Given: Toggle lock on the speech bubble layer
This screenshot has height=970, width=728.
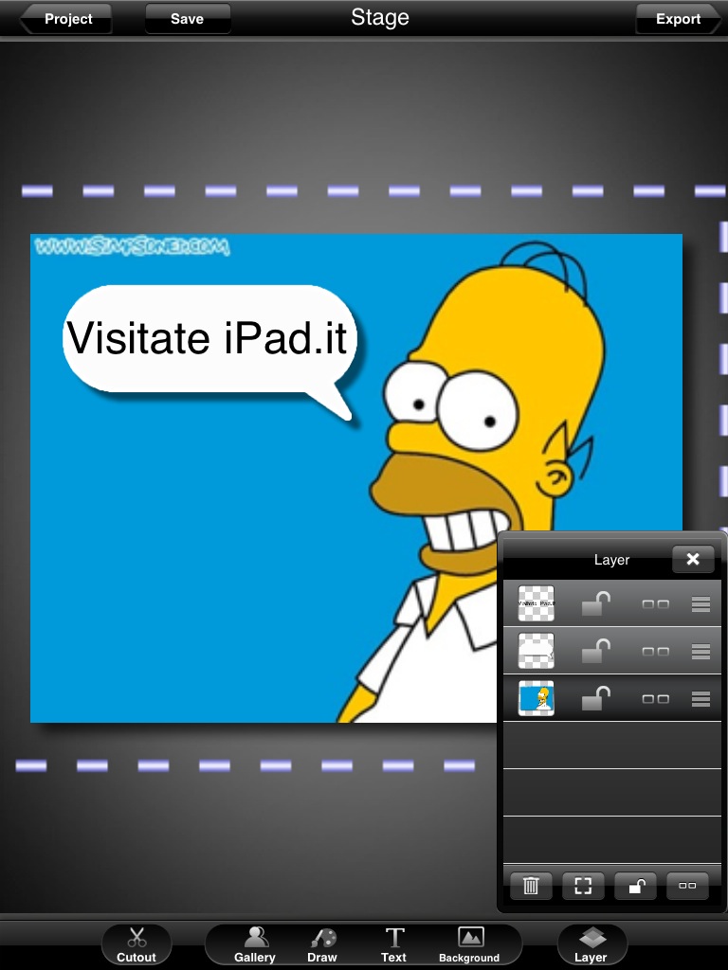Looking at the screenshot, I should pyautogui.click(x=596, y=651).
